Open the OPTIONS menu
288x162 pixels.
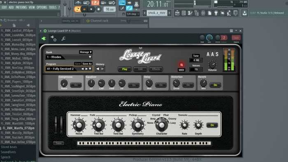coord(42,7)
